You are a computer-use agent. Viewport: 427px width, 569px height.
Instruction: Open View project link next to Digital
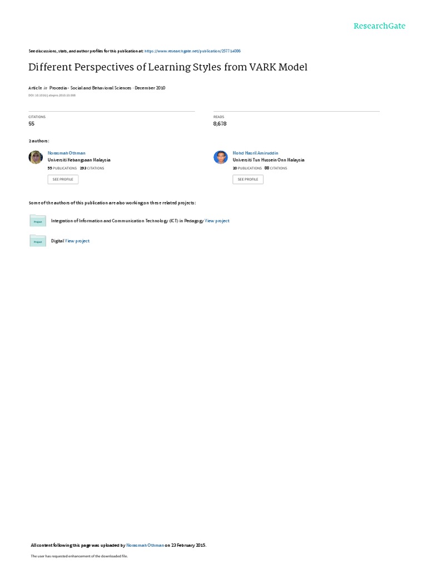point(77,241)
